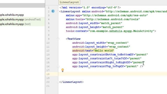Click line number 12 in the gutter
This screenshot has height=94, width=167.
(x=48, y=51)
